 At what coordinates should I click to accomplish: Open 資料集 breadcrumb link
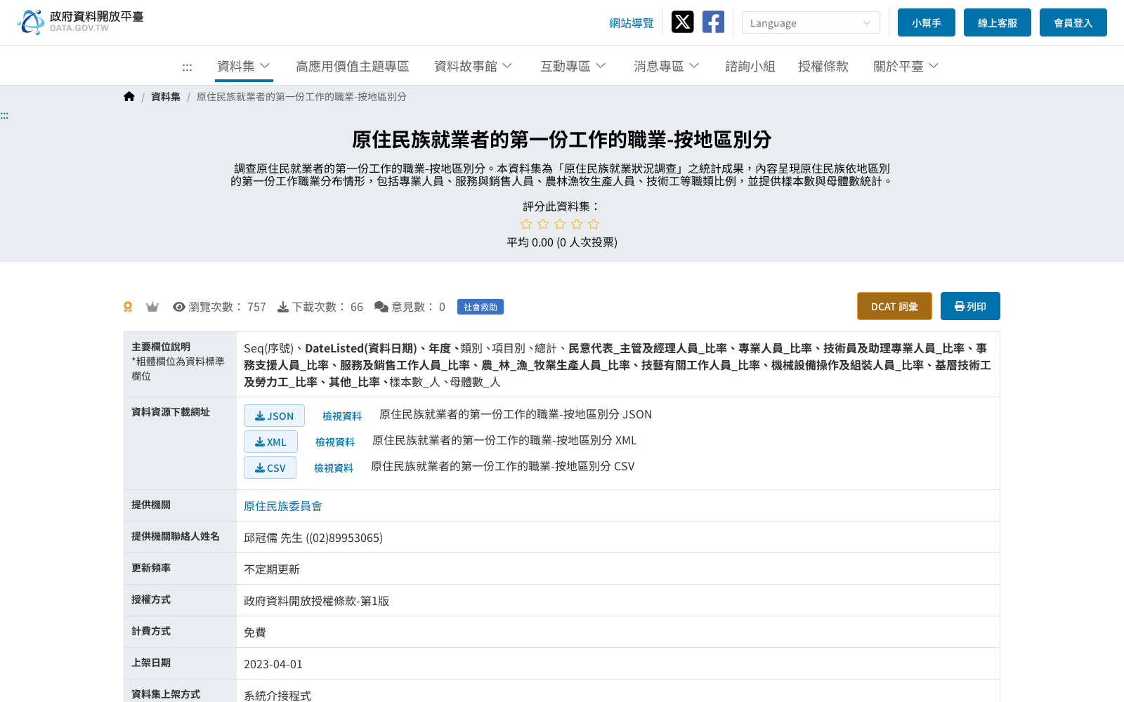166,97
